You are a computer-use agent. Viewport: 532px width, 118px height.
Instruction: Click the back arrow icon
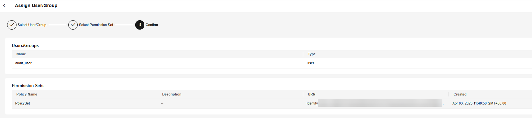tap(4, 5)
